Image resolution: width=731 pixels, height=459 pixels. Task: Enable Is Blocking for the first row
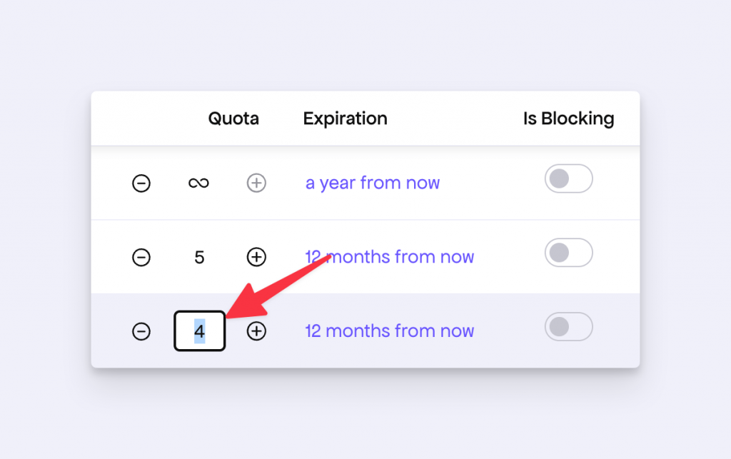[568, 178]
